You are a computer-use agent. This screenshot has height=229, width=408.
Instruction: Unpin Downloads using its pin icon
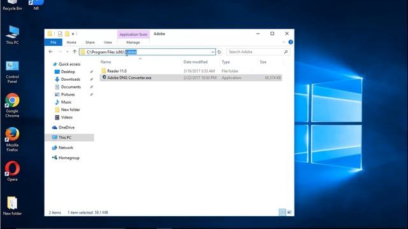(91, 79)
